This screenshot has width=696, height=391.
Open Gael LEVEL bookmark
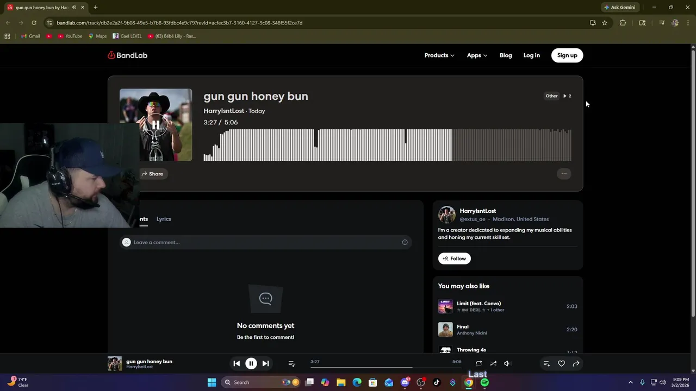pos(127,36)
